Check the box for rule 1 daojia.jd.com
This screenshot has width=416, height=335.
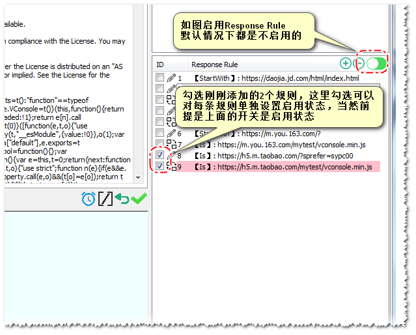[159, 78]
